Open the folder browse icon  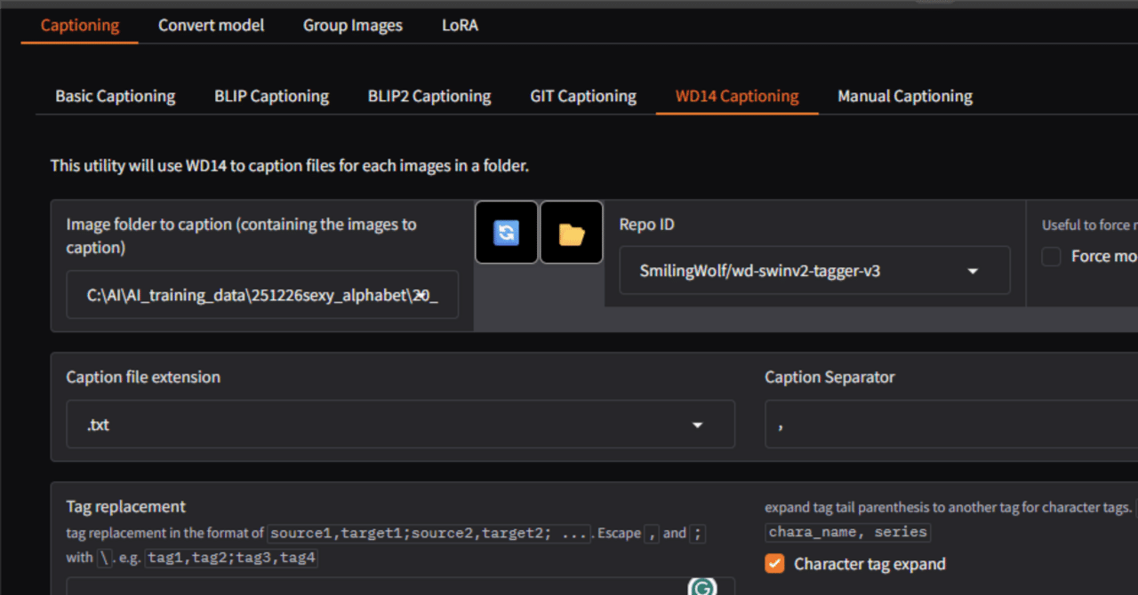click(x=571, y=233)
